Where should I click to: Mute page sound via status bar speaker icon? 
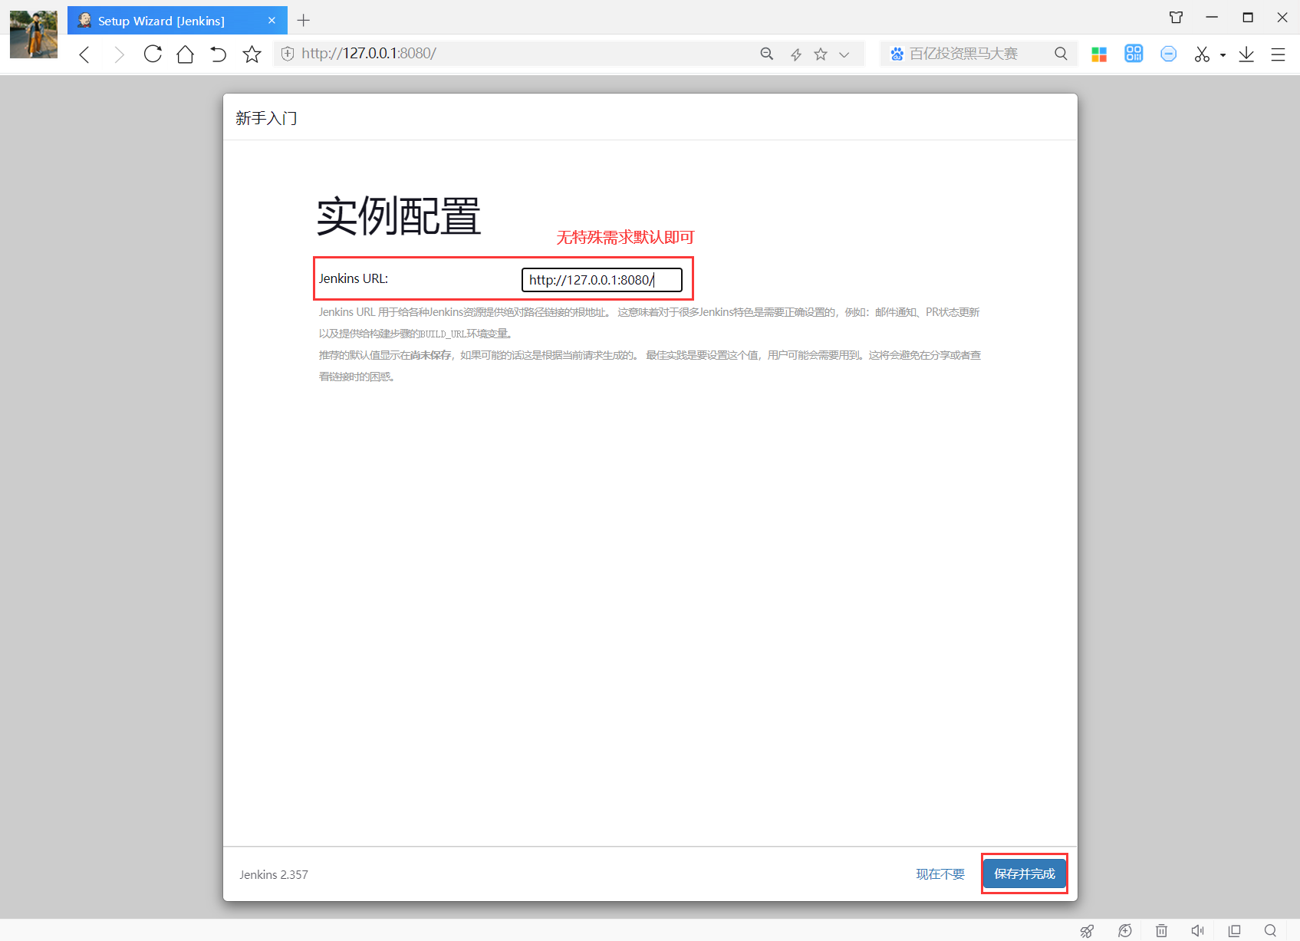click(1197, 930)
